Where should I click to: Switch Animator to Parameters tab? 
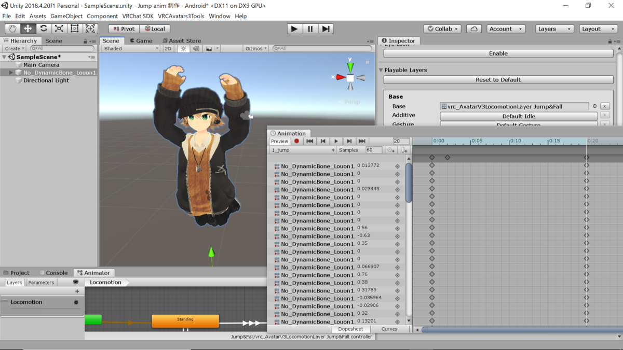[41, 283]
